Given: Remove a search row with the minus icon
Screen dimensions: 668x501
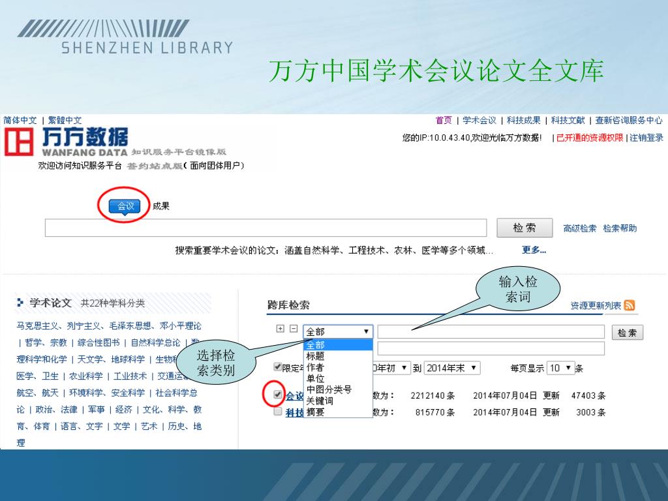Looking at the screenshot, I should pos(294,329).
